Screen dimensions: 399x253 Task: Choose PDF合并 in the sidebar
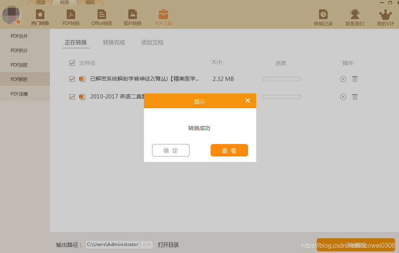coord(25,36)
